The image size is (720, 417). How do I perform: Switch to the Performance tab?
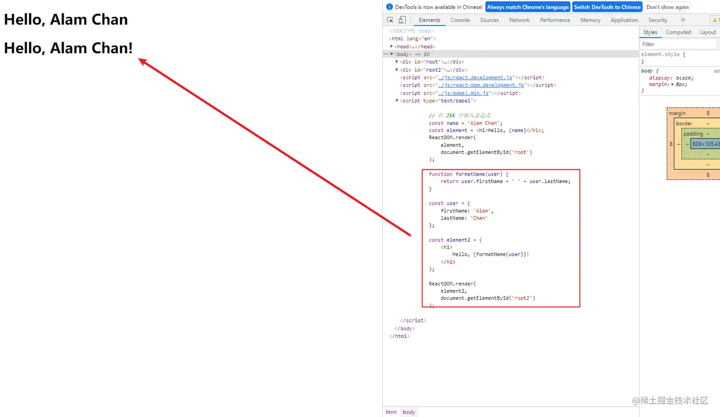point(555,20)
